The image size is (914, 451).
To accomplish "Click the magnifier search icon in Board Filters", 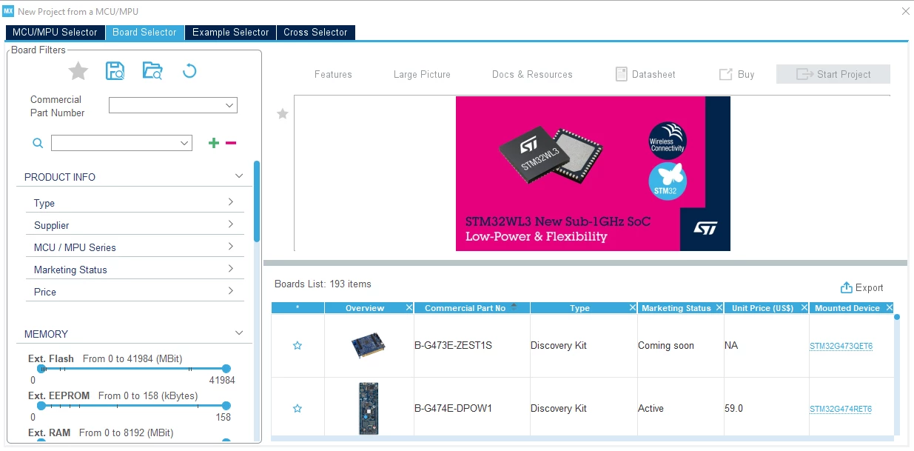I will click(x=38, y=143).
